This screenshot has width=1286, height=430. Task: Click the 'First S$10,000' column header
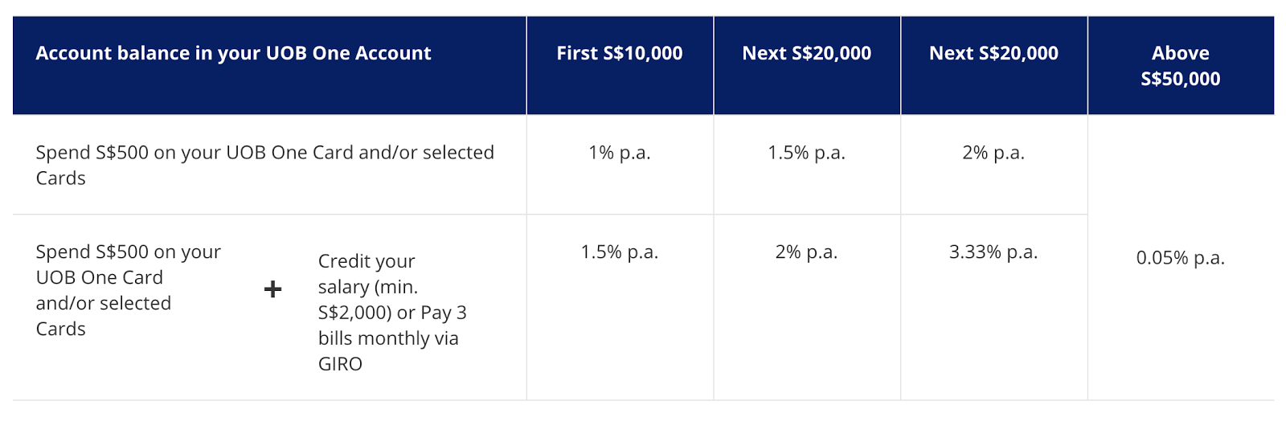619,54
